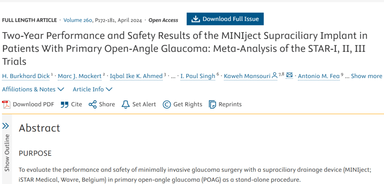
Task: Click the Download PDF icon
Action: (6, 105)
